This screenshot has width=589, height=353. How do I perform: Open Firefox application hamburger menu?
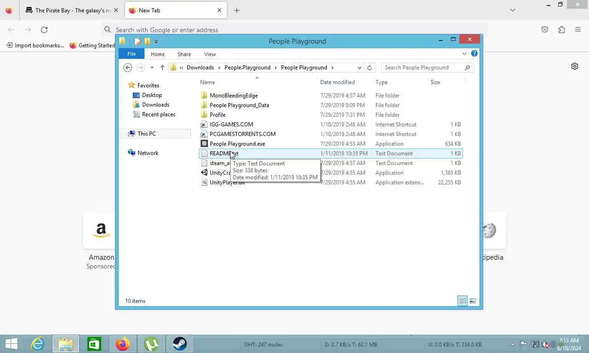point(578,30)
